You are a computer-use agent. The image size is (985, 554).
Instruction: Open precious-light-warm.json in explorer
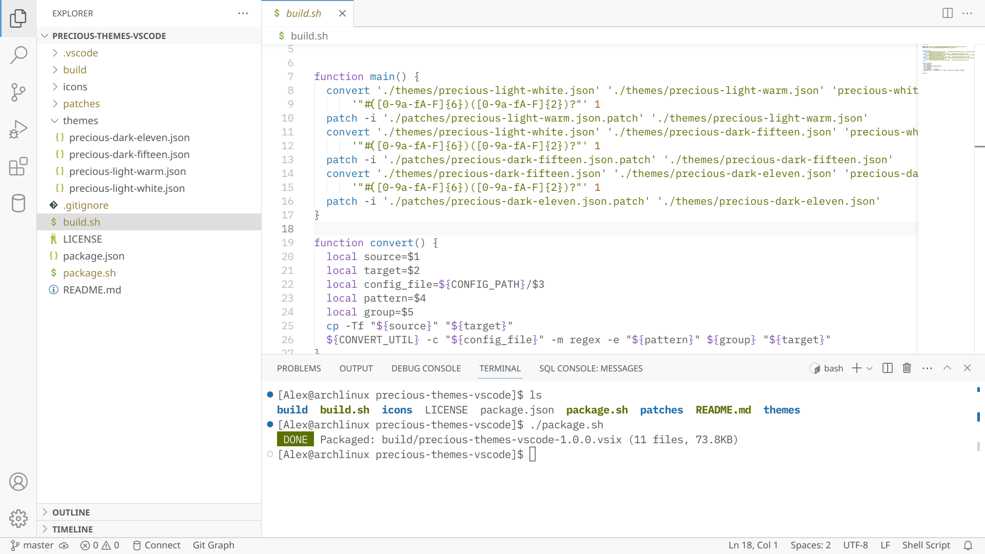coord(127,171)
